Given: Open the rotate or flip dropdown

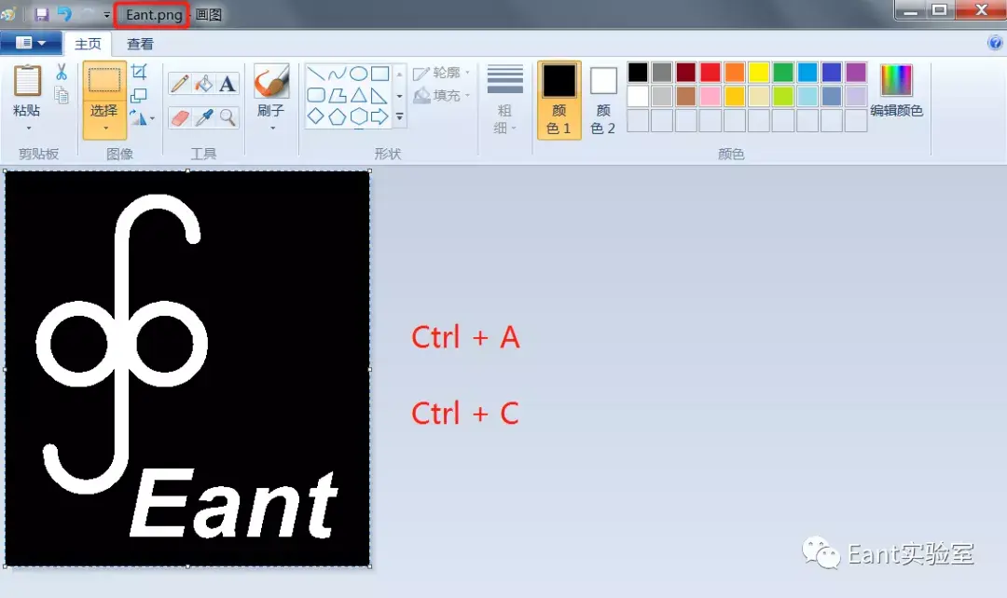Looking at the screenshot, I should pos(143,117).
